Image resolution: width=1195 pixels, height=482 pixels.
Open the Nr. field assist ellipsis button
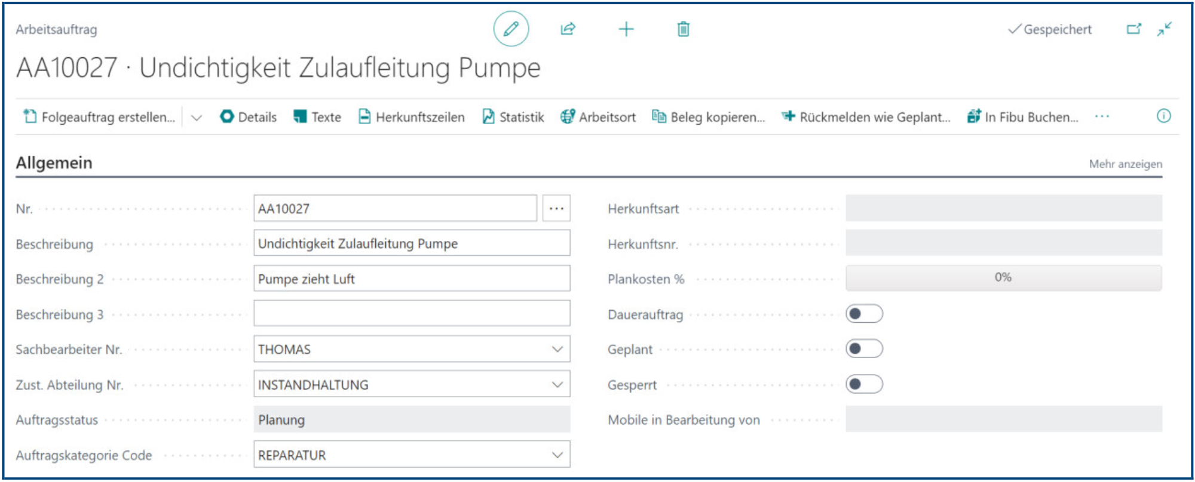pos(556,208)
